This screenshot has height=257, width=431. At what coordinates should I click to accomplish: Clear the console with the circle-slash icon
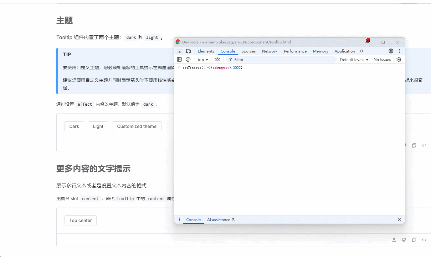[188, 59]
